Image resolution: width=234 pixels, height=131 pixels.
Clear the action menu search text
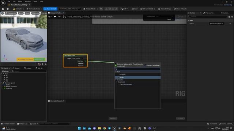tap(116, 69)
